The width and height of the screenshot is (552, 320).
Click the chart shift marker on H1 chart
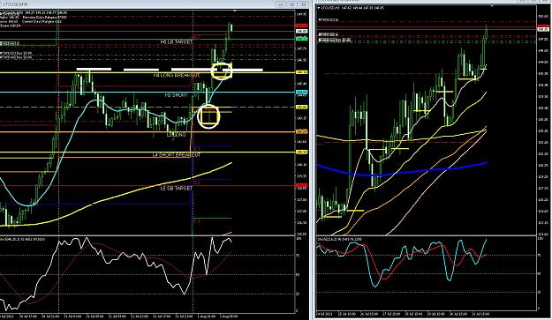click(x=492, y=6)
